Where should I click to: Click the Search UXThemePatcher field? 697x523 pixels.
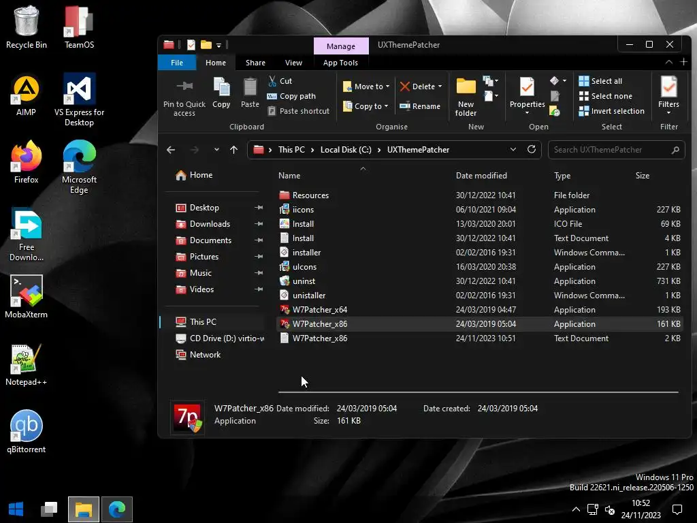pyautogui.click(x=616, y=150)
